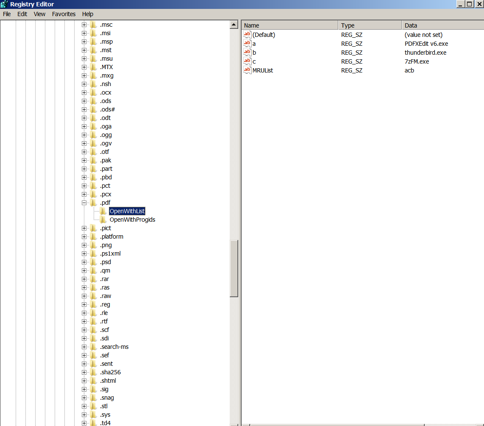Click the Data column header
The image size is (484, 426).
tap(442, 25)
